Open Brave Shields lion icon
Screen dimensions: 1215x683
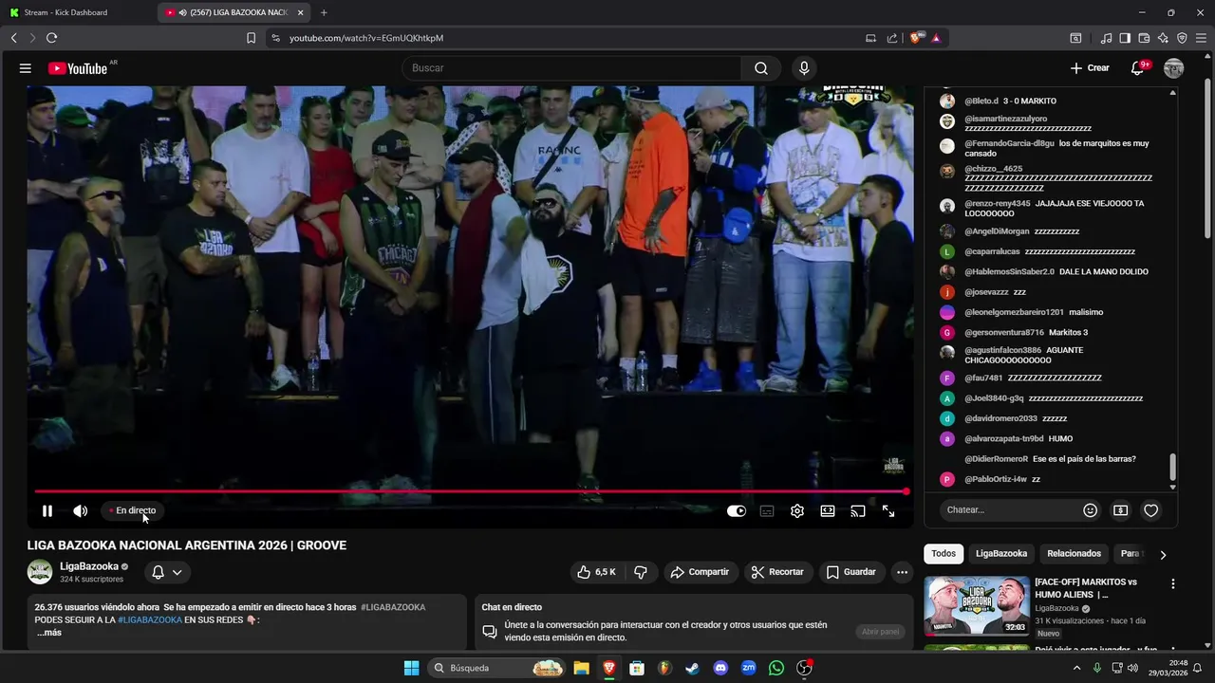916,38
